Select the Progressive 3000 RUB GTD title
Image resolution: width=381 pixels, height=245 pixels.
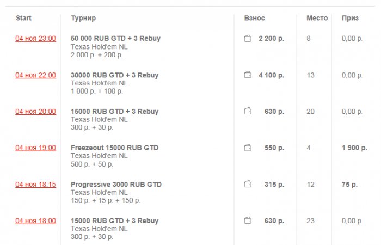point(116,185)
